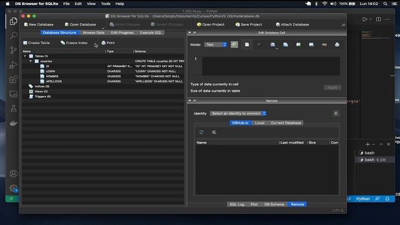Click the Name column header in structure tree
400x225 pixels.
(64, 51)
